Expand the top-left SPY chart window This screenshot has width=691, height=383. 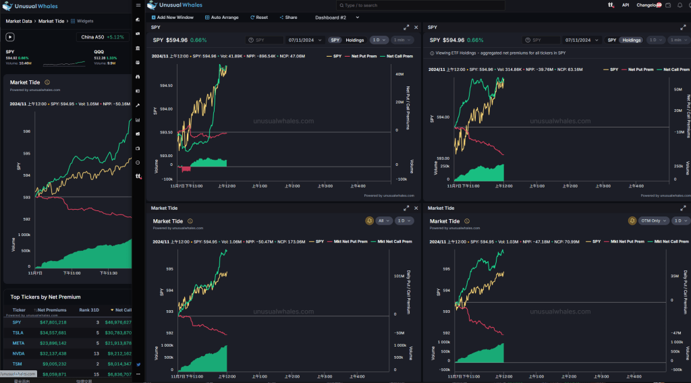pyautogui.click(x=406, y=28)
